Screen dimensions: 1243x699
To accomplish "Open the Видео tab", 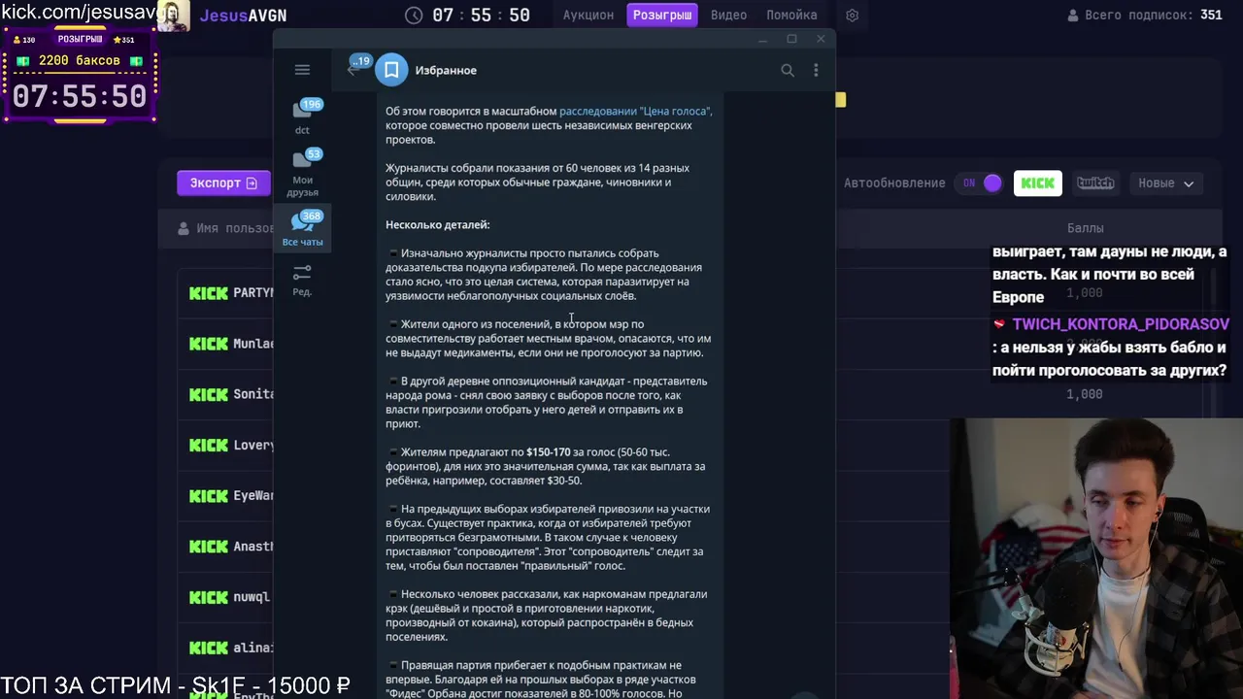I will [728, 16].
